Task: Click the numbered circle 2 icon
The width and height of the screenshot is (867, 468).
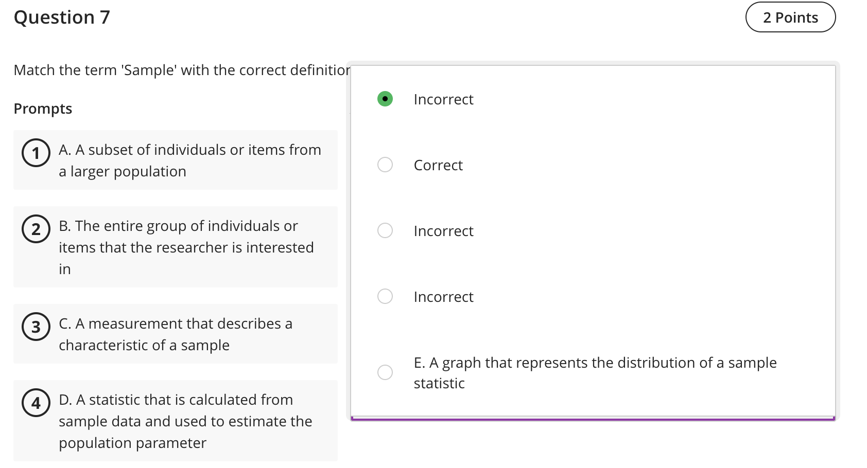Action: pos(35,228)
